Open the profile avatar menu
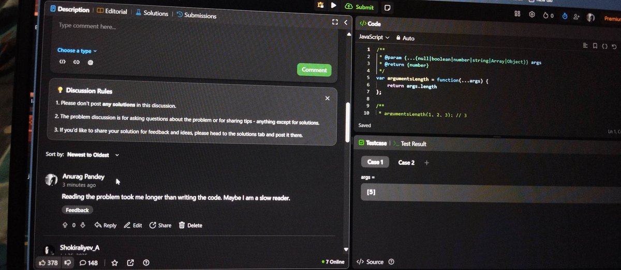621x270 pixels. pyautogui.click(x=591, y=18)
